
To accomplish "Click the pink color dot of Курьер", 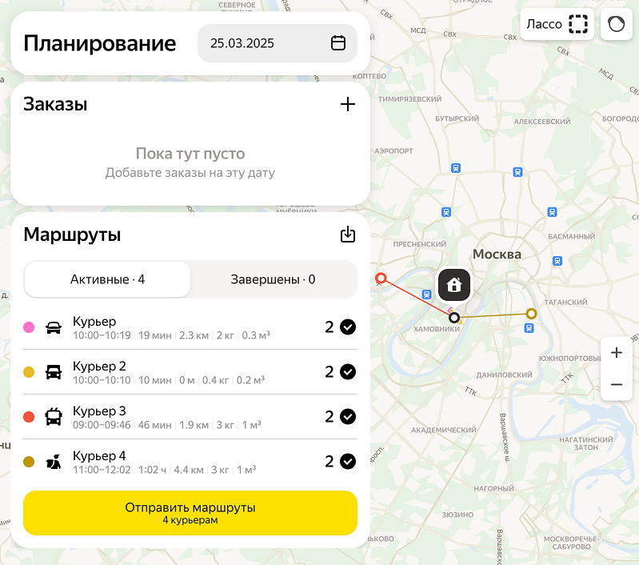I will click(x=30, y=327).
